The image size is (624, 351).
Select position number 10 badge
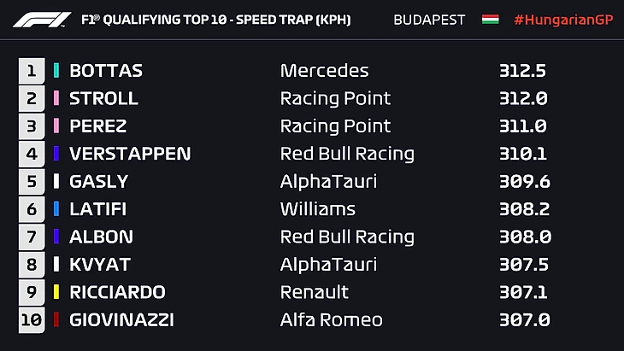click(x=31, y=320)
